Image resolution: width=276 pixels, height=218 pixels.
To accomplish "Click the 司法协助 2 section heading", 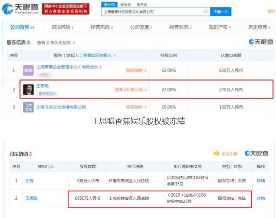I will [20, 154].
